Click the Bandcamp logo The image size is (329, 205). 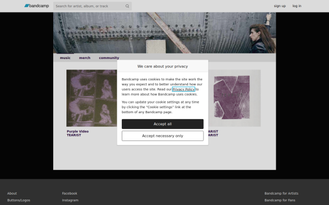[37, 6]
